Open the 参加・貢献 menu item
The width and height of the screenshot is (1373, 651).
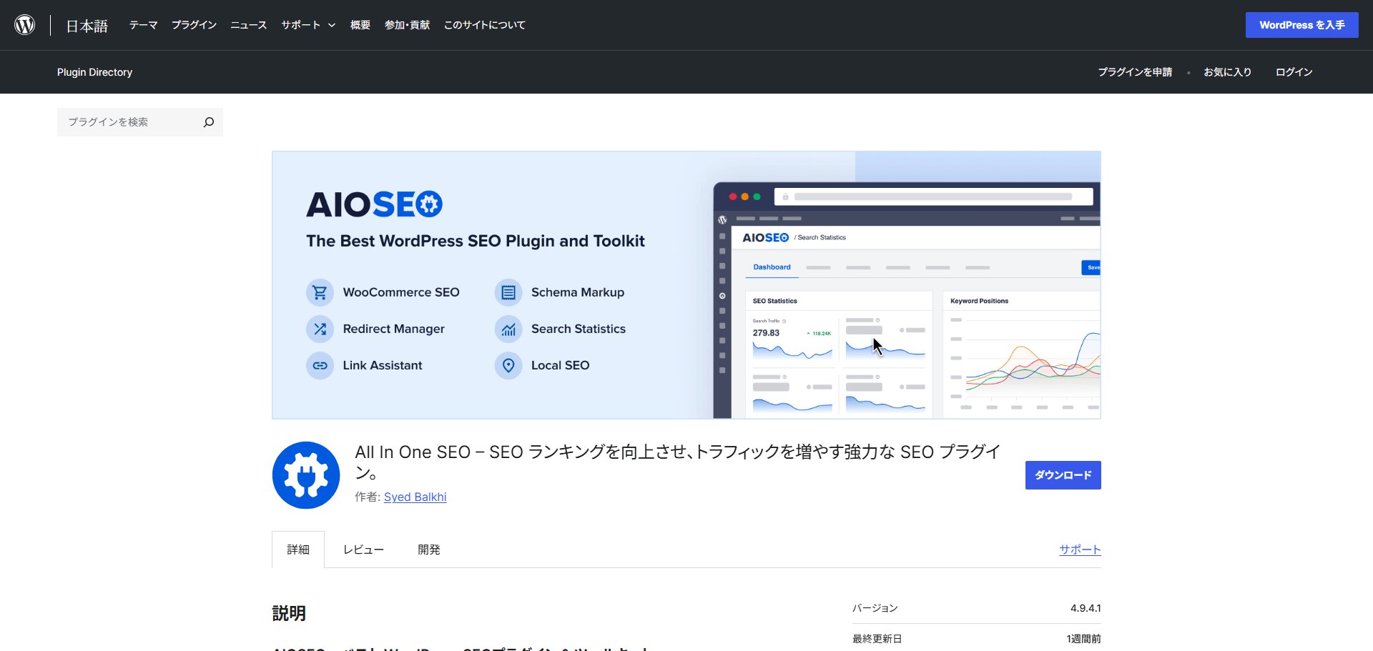click(x=407, y=25)
